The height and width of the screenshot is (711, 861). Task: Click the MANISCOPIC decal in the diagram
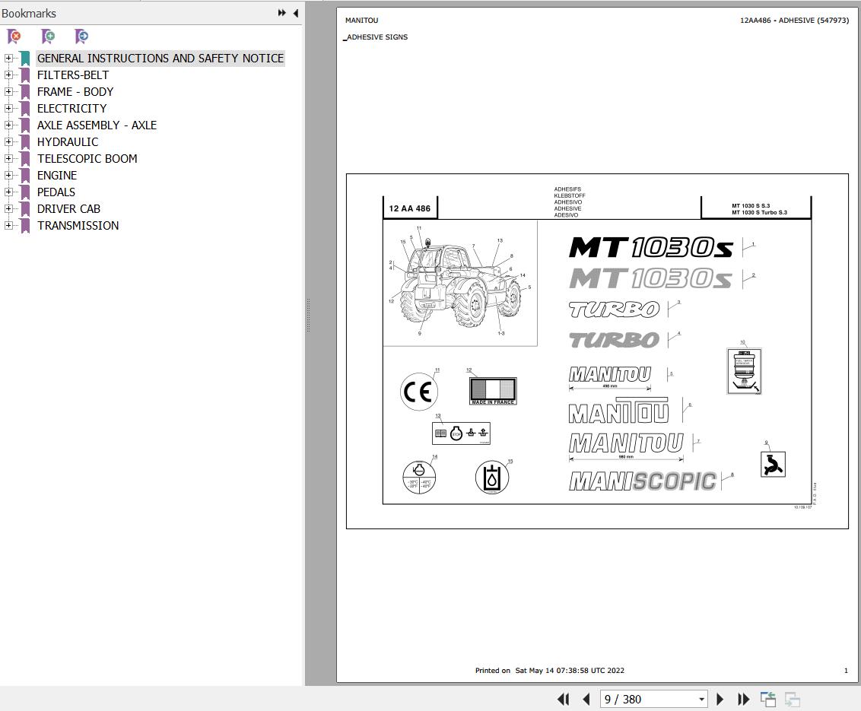[x=643, y=481]
